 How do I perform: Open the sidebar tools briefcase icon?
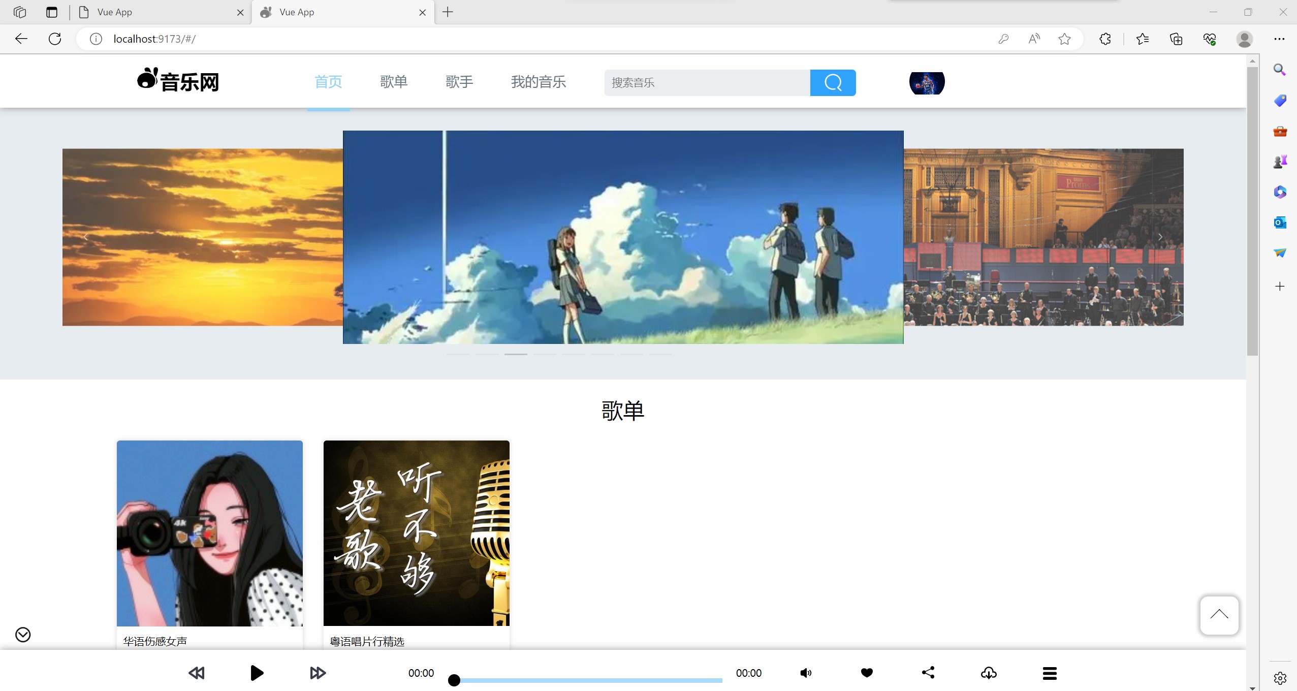[1280, 132]
